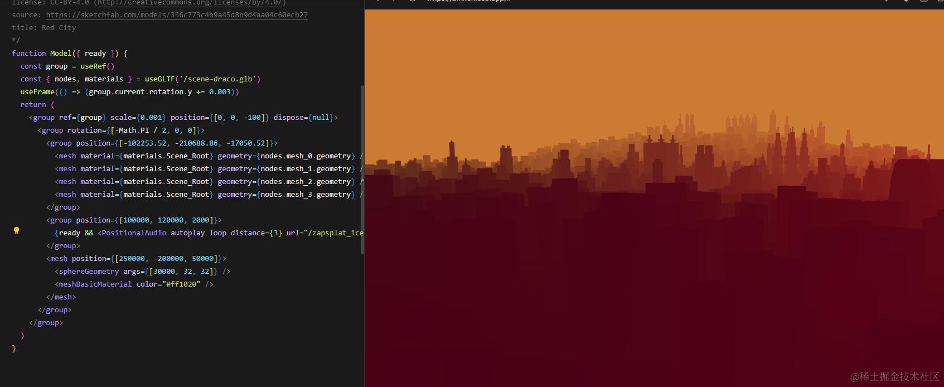This screenshot has width=944, height=387.
Task: Click the rendered Red City skyline canvas
Action: (x=654, y=198)
